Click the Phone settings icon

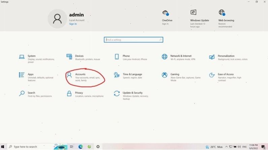(117, 57)
